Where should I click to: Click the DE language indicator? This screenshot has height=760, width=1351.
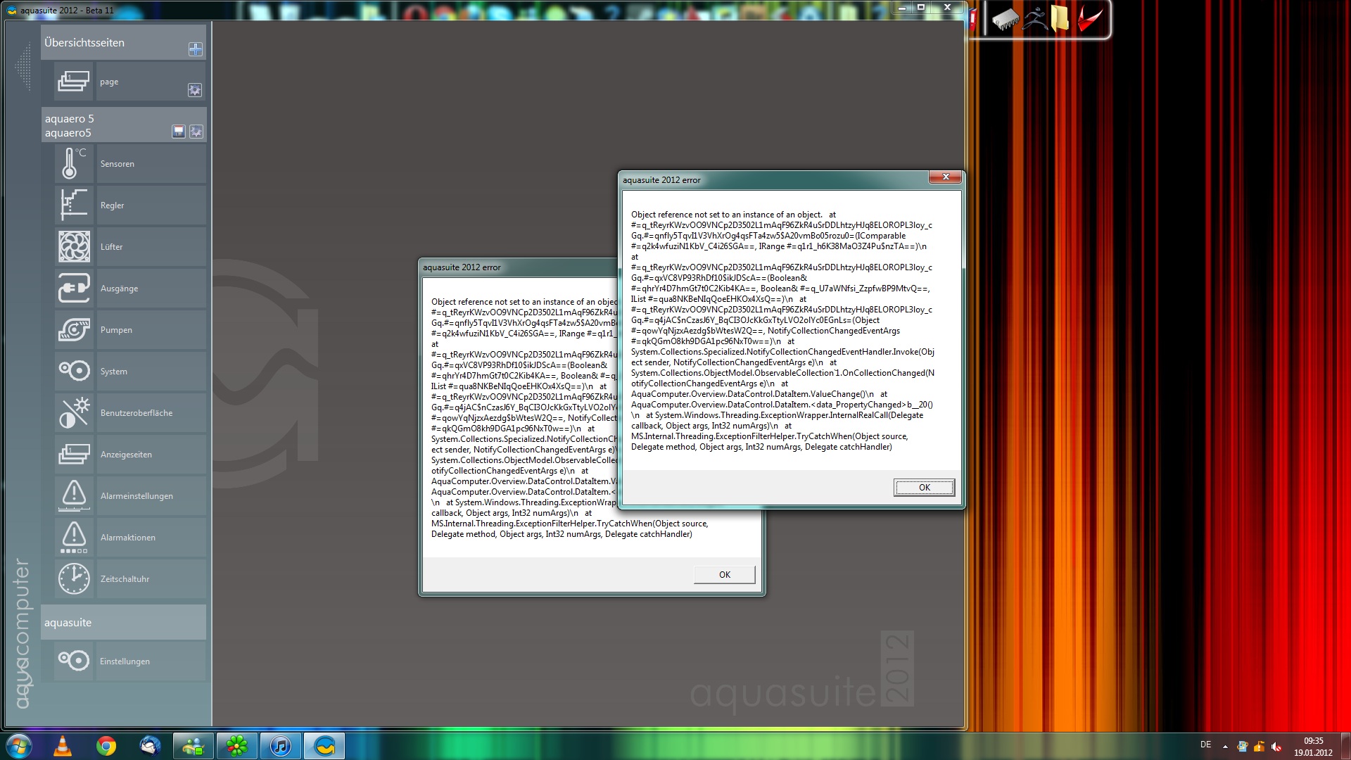tap(1205, 745)
